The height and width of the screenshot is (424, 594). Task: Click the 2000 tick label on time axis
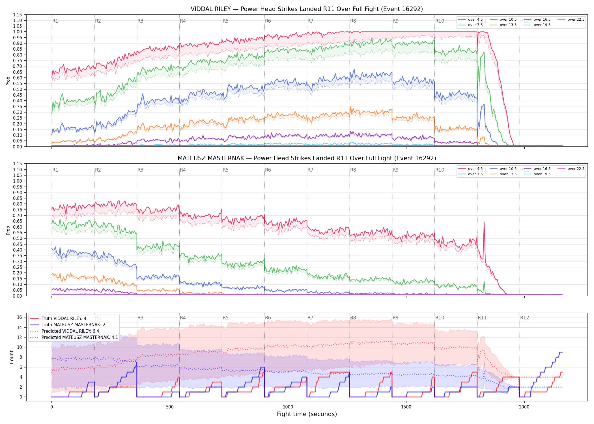(x=524, y=407)
